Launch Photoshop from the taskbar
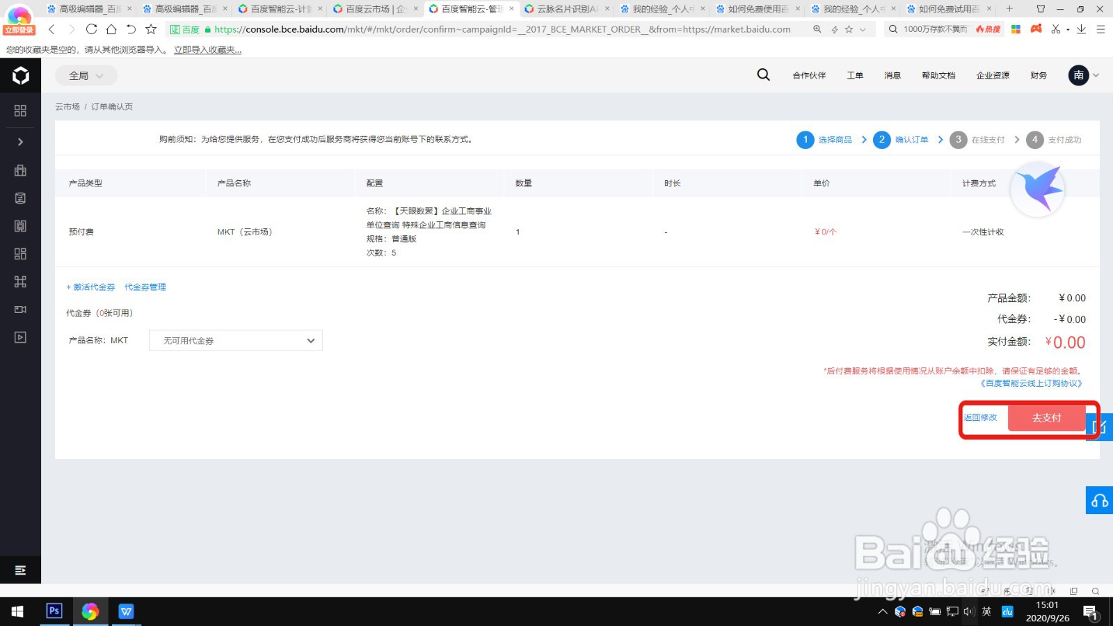This screenshot has height=626, width=1113. click(x=54, y=611)
